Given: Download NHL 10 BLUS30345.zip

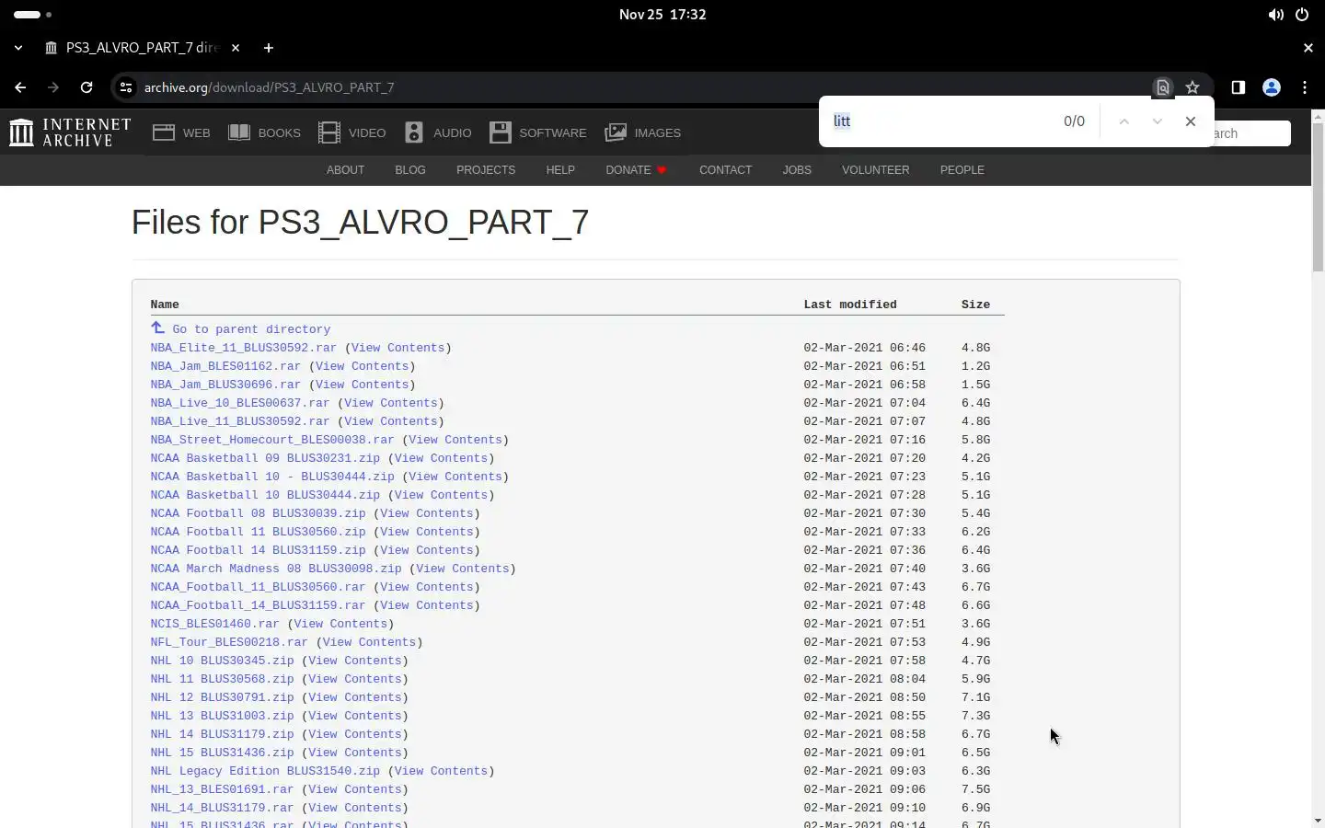Looking at the screenshot, I should tap(222, 661).
